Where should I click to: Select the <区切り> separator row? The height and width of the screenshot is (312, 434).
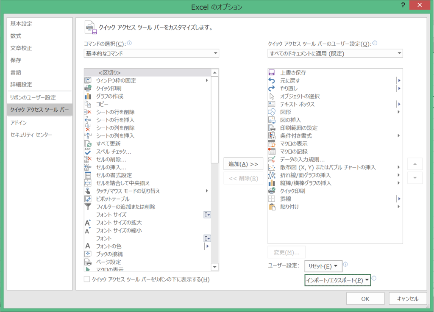[x=147, y=73]
